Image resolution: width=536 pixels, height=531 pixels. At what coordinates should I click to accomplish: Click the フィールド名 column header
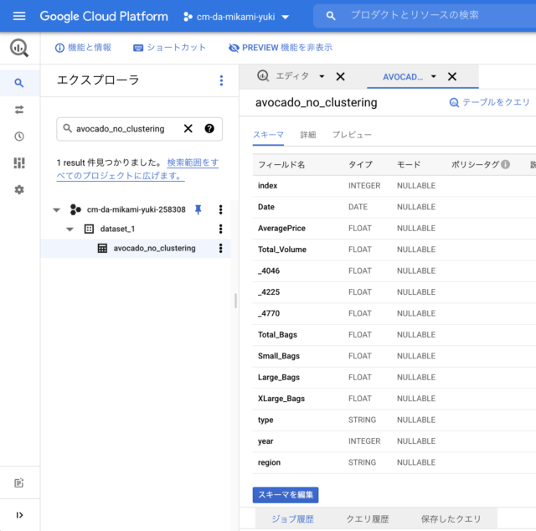(281, 165)
